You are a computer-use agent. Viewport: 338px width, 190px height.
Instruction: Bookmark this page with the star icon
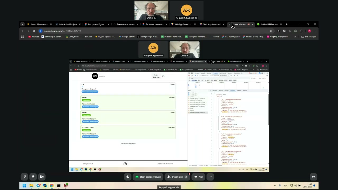[271, 31]
